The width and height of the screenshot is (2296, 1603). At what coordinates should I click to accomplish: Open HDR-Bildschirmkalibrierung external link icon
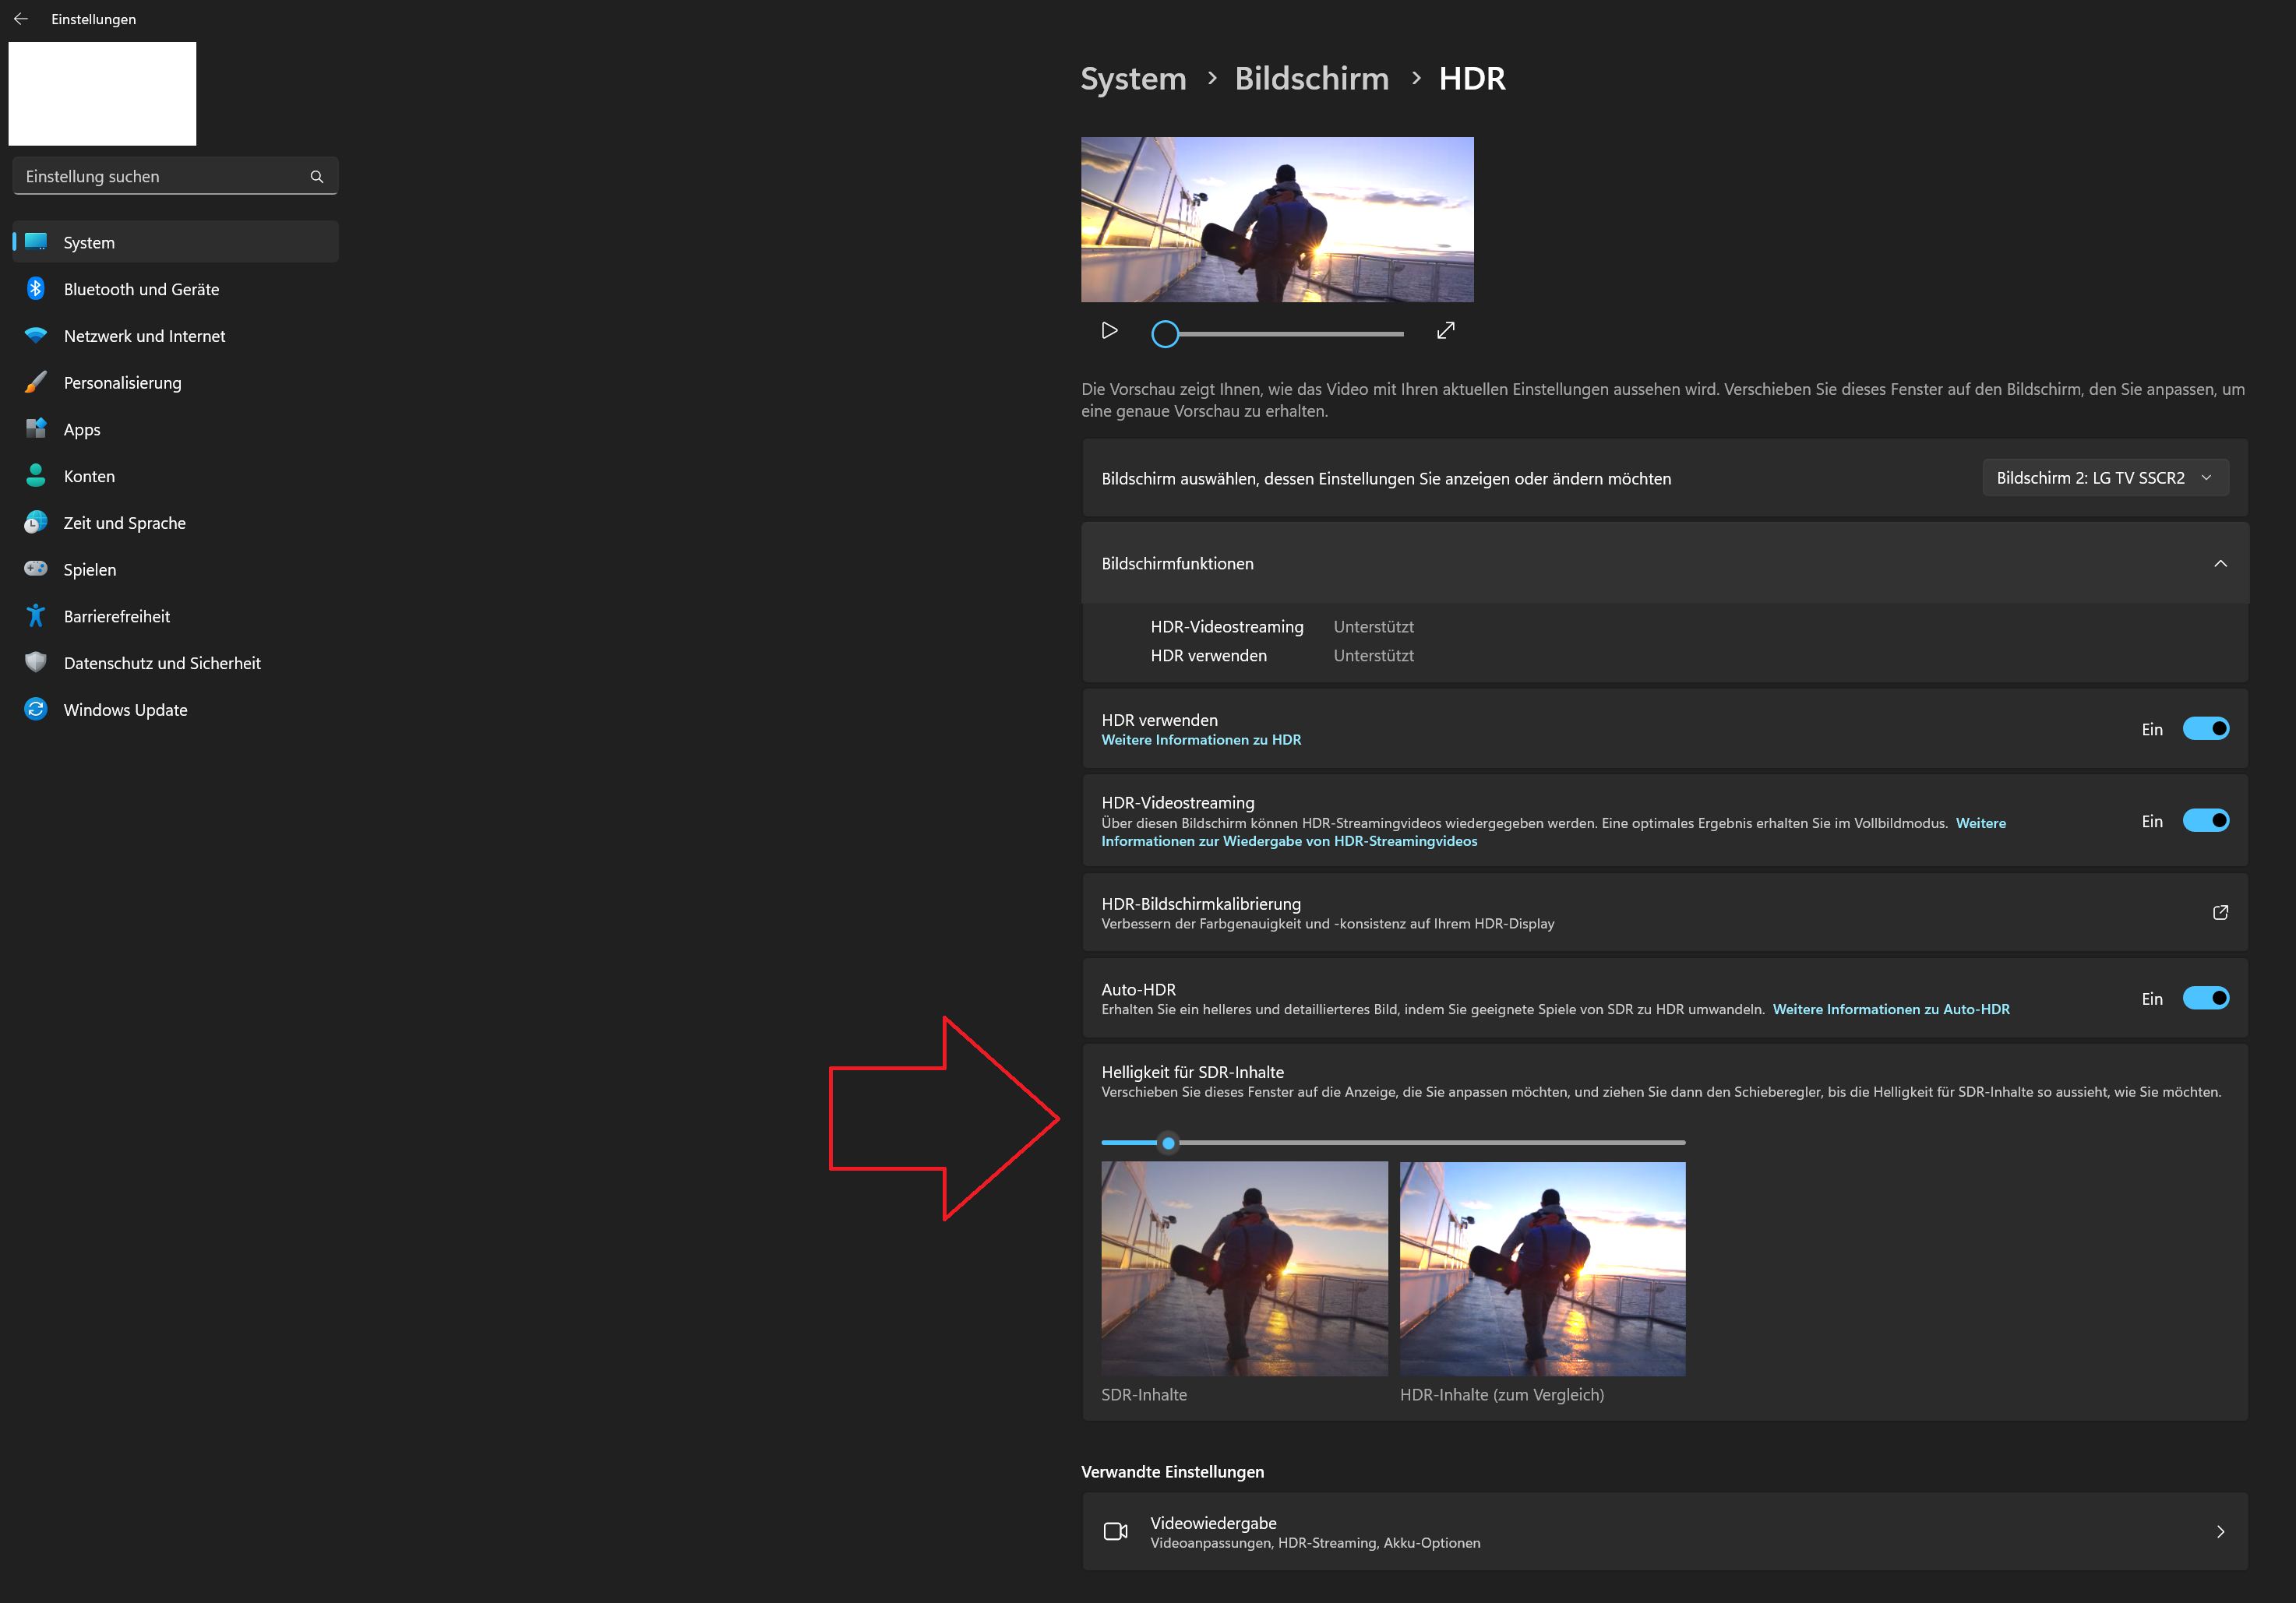coord(2220,913)
